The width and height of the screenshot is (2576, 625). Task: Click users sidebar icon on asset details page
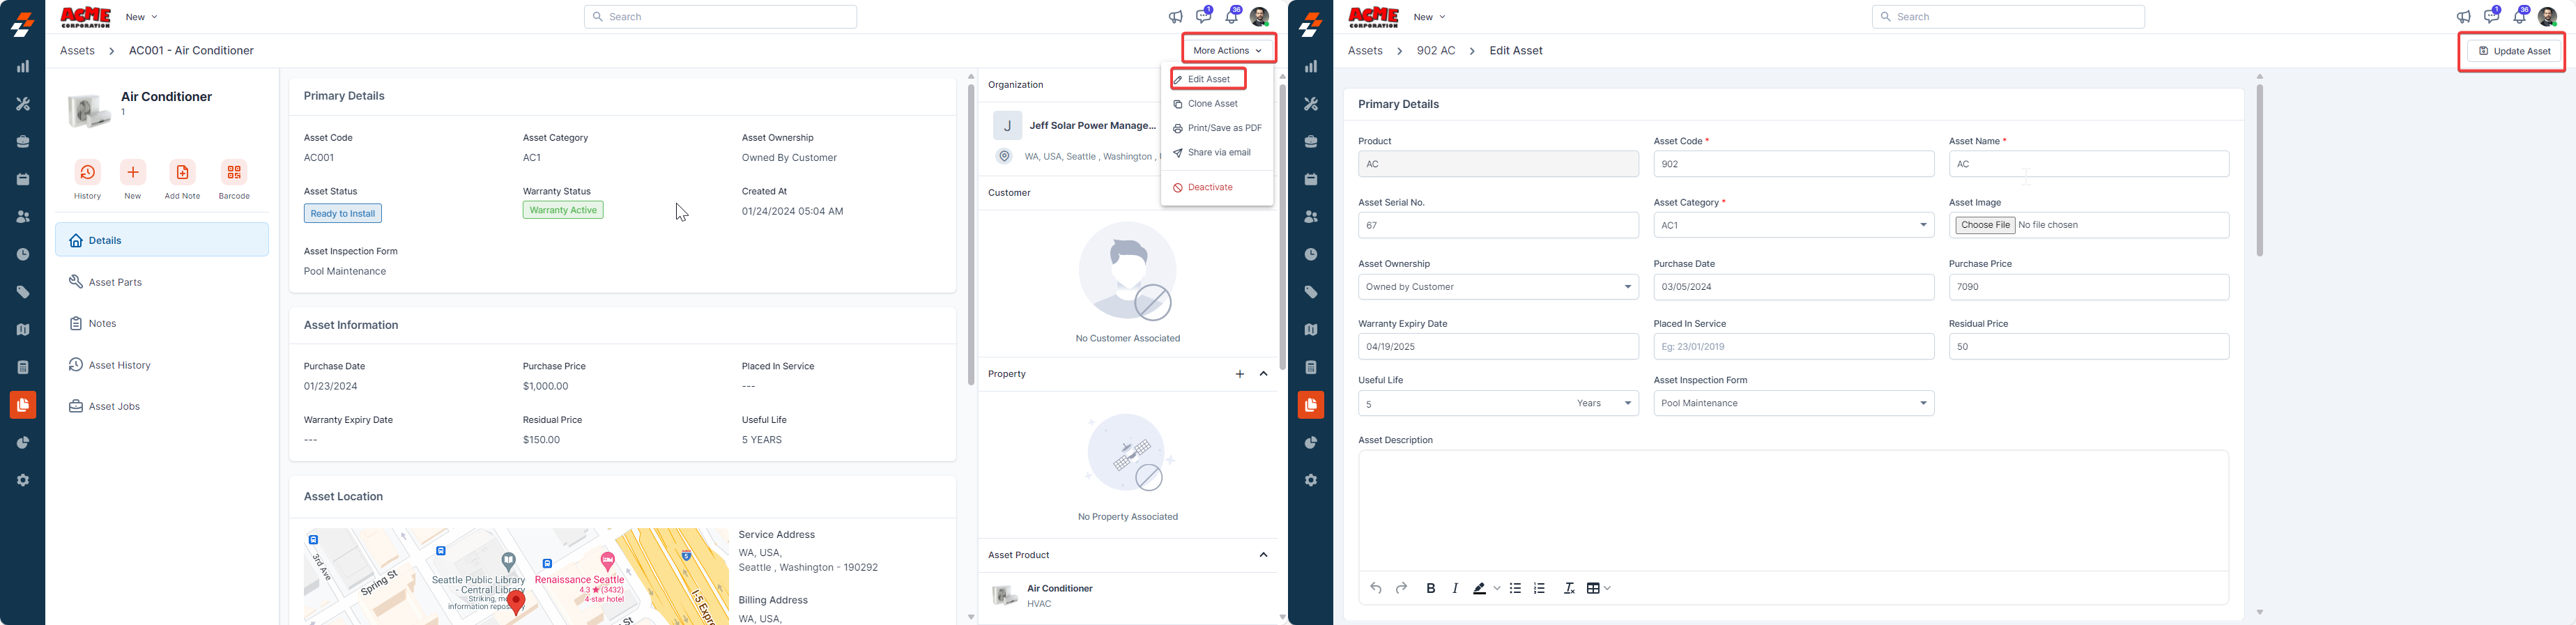click(x=23, y=217)
